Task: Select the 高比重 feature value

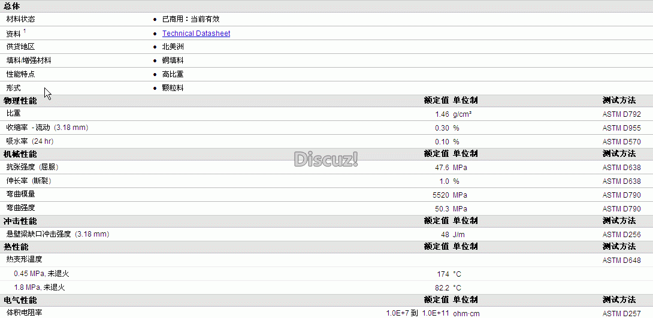Action: coord(173,74)
